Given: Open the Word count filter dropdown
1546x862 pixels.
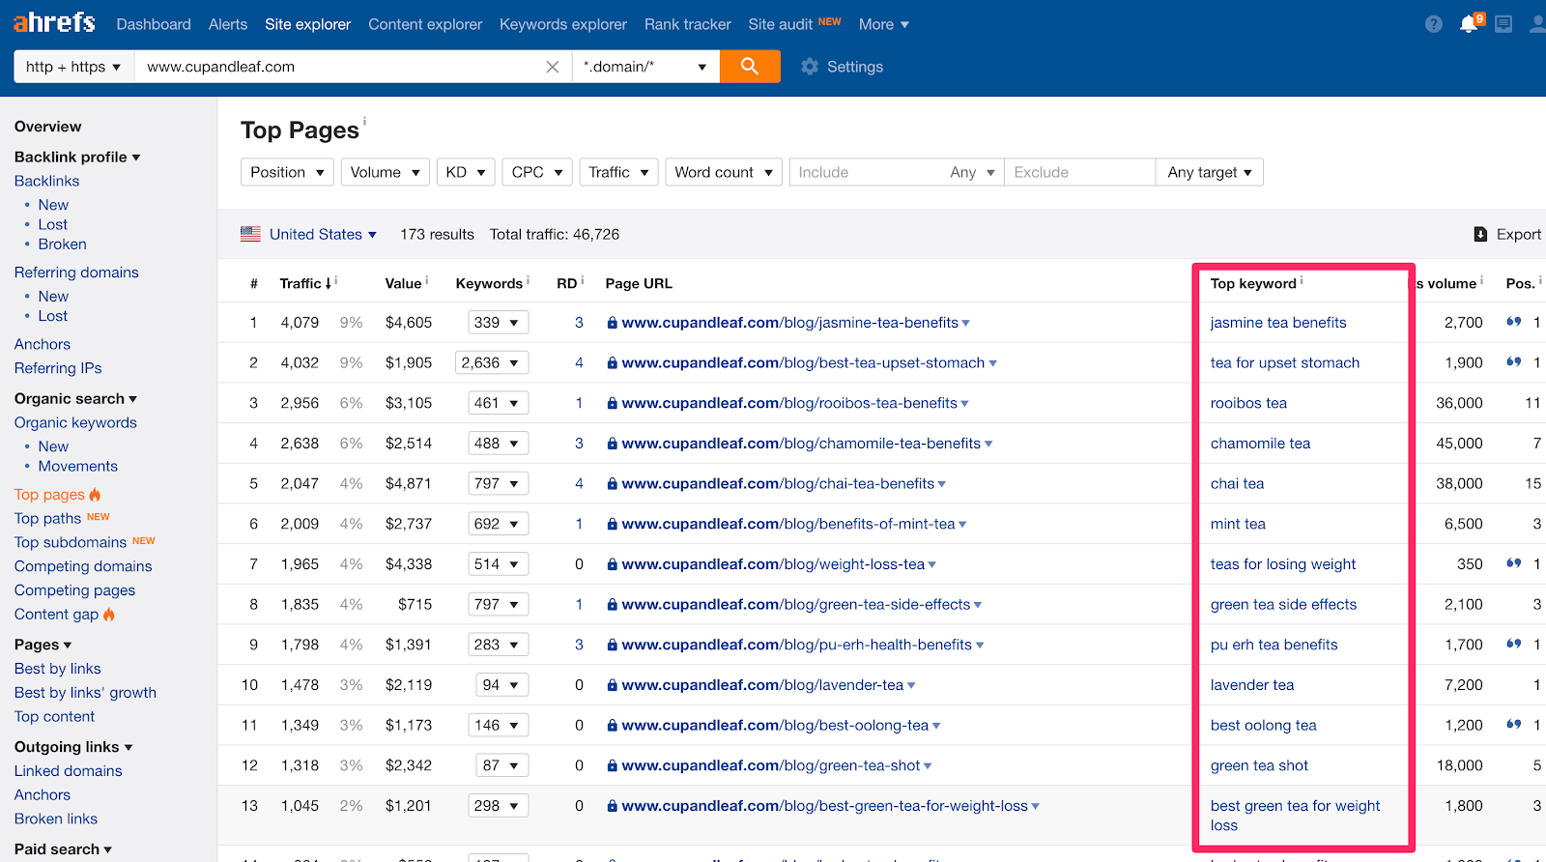Looking at the screenshot, I should 724,172.
